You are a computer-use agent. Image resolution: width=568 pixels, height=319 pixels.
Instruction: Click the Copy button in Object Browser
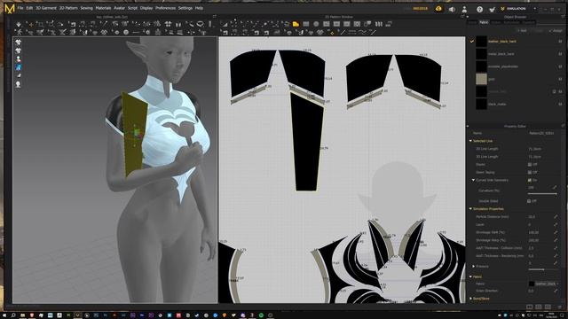(539, 31)
